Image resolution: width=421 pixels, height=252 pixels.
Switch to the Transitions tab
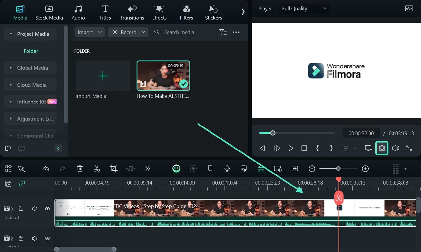click(x=132, y=13)
